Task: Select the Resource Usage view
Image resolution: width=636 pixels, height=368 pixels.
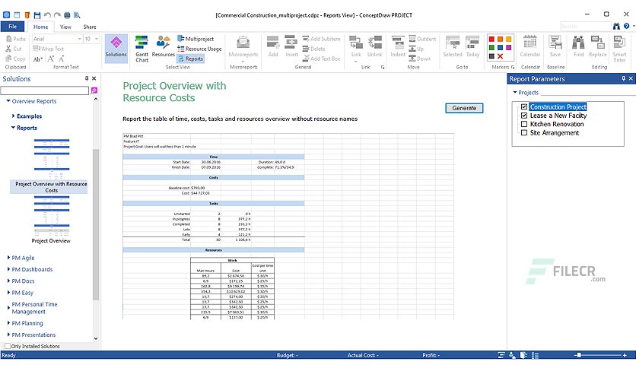Action: pos(199,49)
